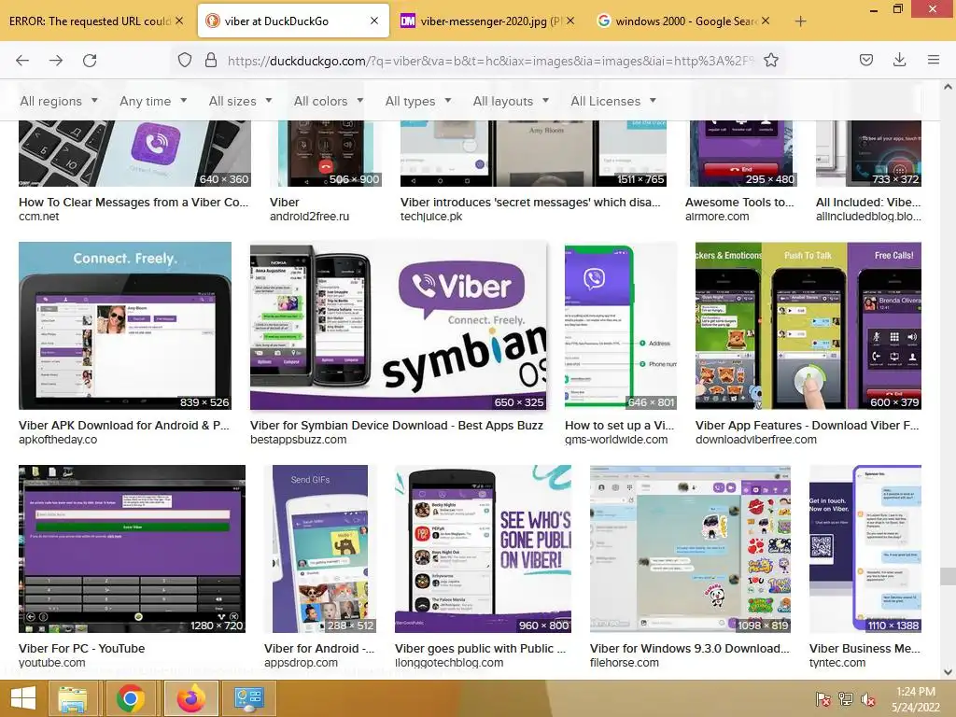This screenshot has height=717, width=956.
Task: Open the Viber for Symbian thumbnail
Action: (398, 326)
